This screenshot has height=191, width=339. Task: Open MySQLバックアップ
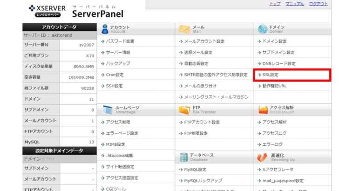203,180
